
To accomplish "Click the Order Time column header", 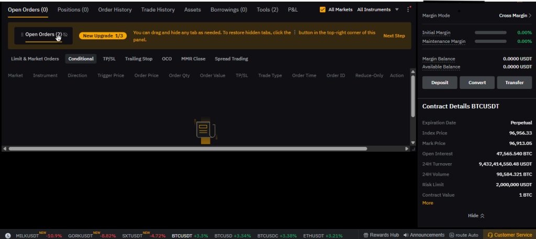I will [x=304, y=75].
